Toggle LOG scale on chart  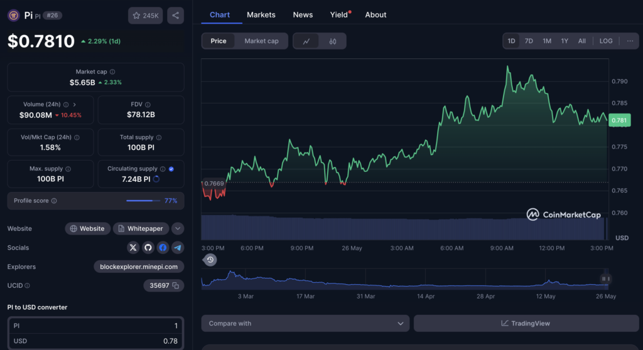(606, 41)
